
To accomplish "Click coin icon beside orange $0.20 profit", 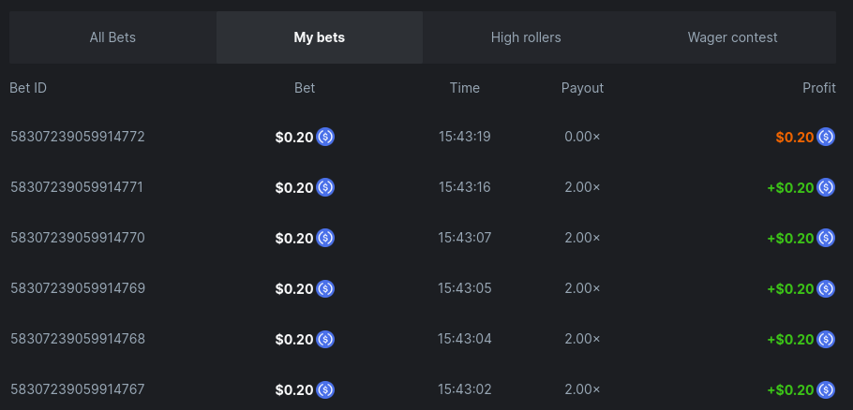I will tap(826, 137).
